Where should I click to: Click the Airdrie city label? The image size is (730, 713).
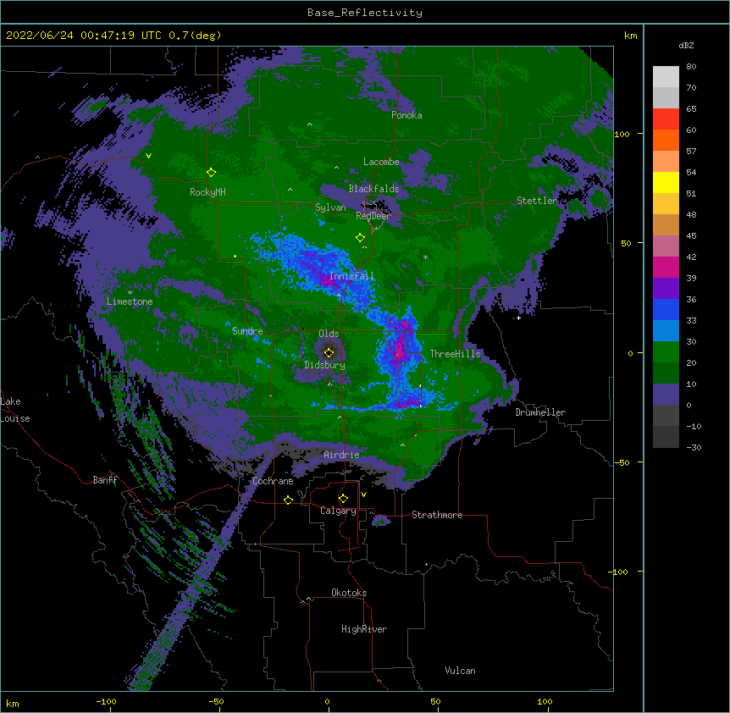point(341,455)
